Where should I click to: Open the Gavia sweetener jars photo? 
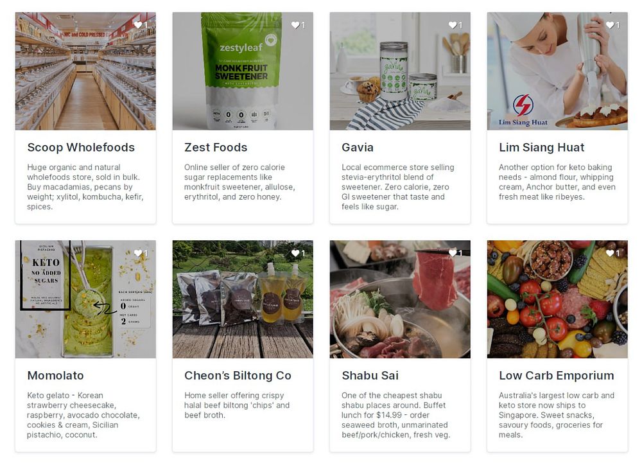[400, 71]
